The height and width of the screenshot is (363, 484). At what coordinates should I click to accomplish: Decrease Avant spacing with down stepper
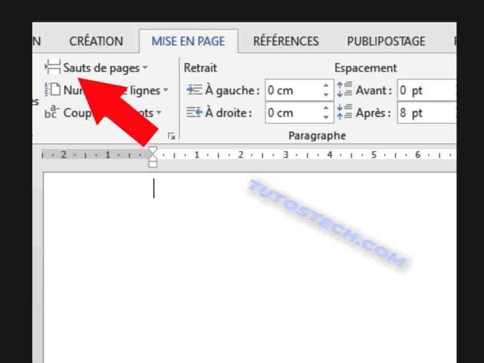[455, 95]
